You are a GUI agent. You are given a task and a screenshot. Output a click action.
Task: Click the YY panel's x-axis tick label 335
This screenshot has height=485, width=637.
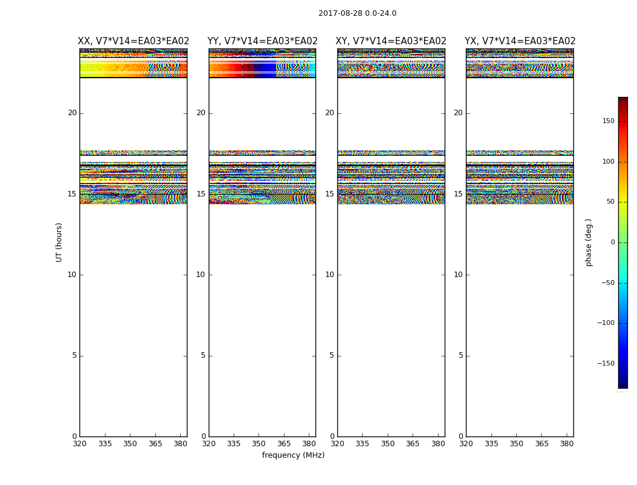[234, 444]
